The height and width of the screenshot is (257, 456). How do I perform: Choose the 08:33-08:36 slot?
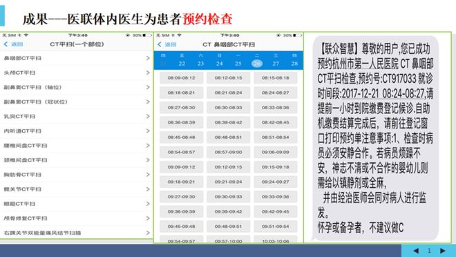(276, 108)
